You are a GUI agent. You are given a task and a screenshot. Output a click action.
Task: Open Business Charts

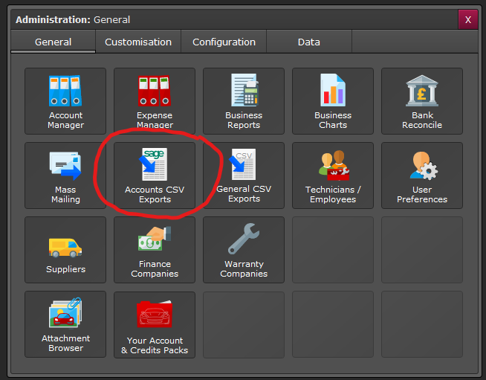[x=333, y=101]
